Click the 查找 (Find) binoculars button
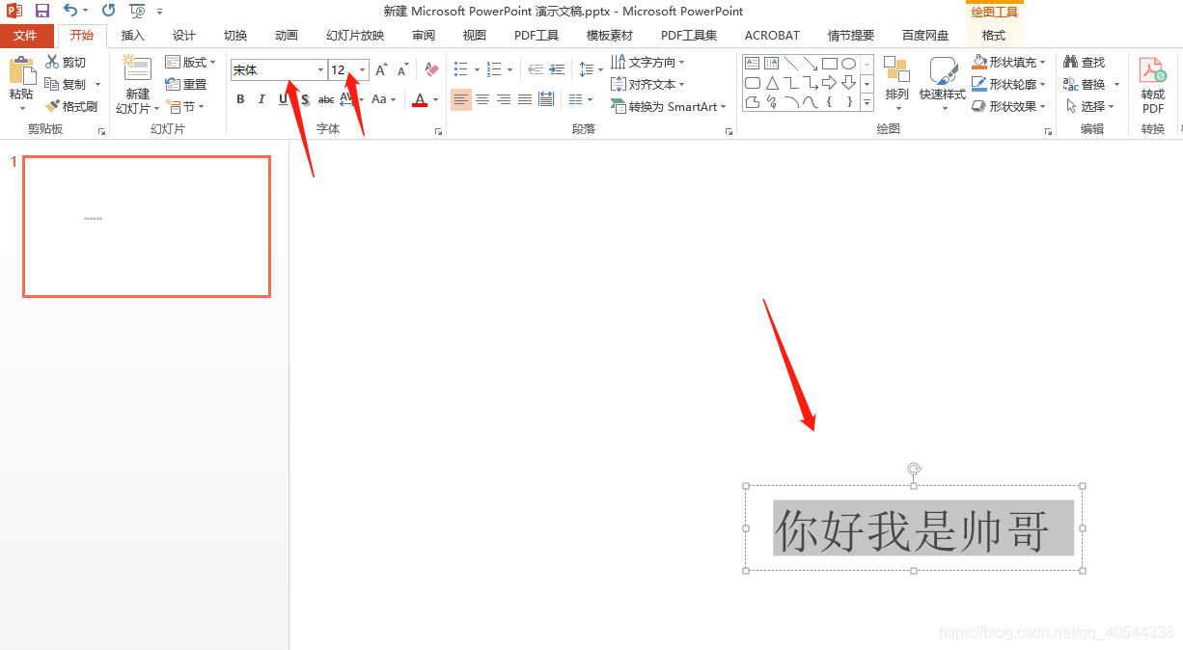Image resolution: width=1183 pixels, height=650 pixels. coord(1085,62)
